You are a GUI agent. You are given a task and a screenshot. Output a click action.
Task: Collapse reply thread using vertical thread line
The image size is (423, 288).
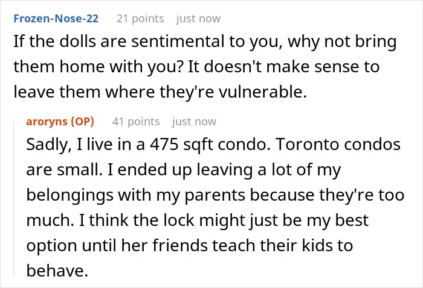pyautogui.click(x=14, y=199)
